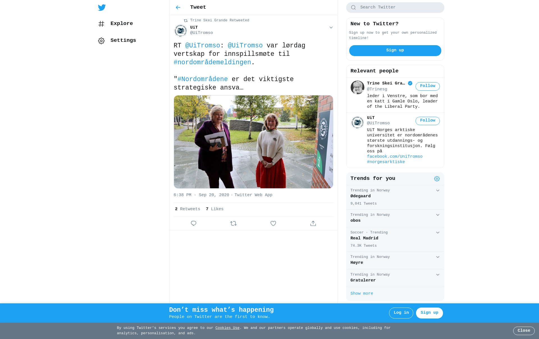The width and height of the screenshot is (539, 339).
Task: Click the Twitter Web App source link
Action: (253, 195)
